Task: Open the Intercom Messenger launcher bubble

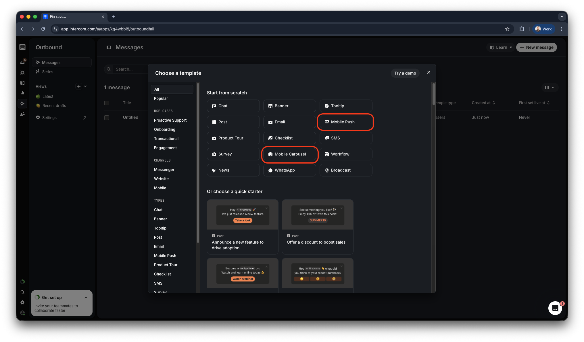Action: (555, 308)
